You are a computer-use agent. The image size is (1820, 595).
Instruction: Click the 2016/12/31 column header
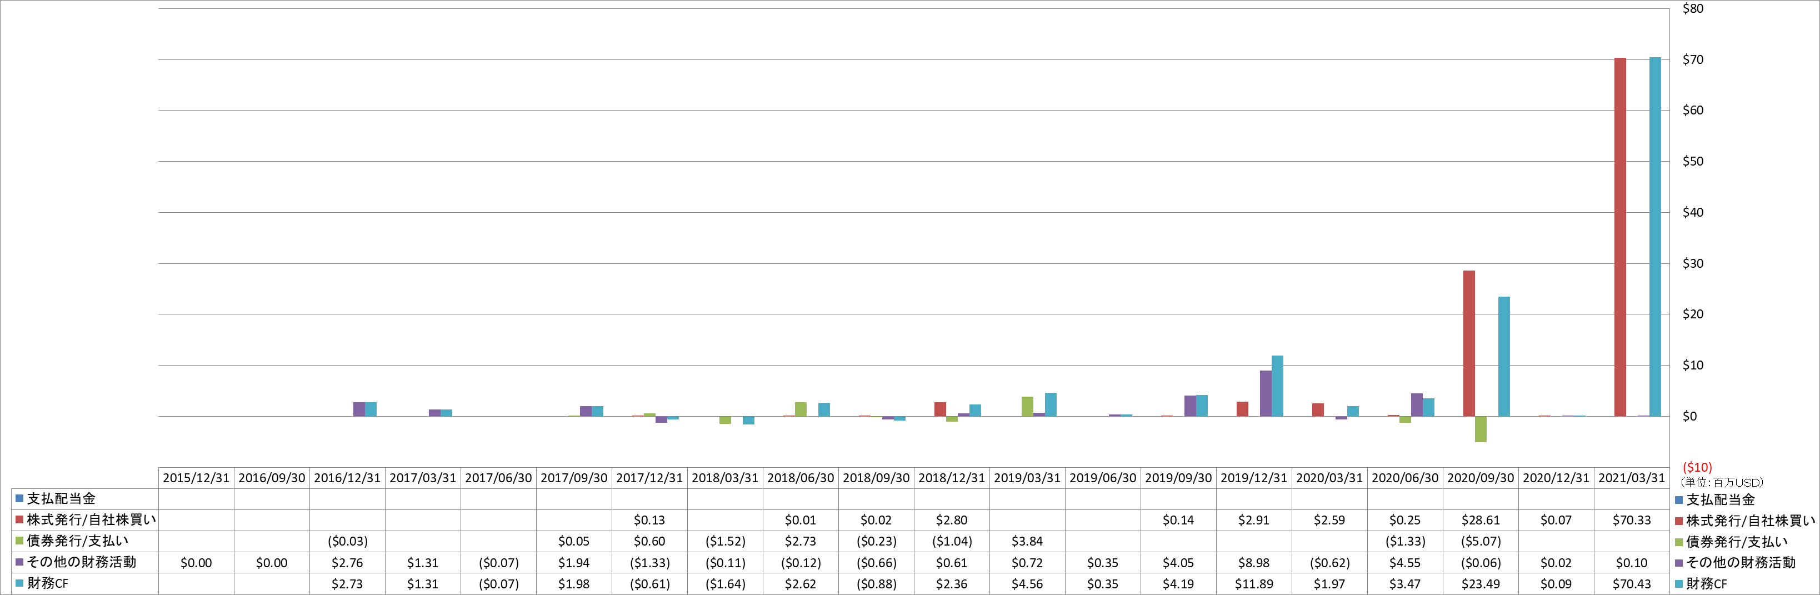[348, 478]
